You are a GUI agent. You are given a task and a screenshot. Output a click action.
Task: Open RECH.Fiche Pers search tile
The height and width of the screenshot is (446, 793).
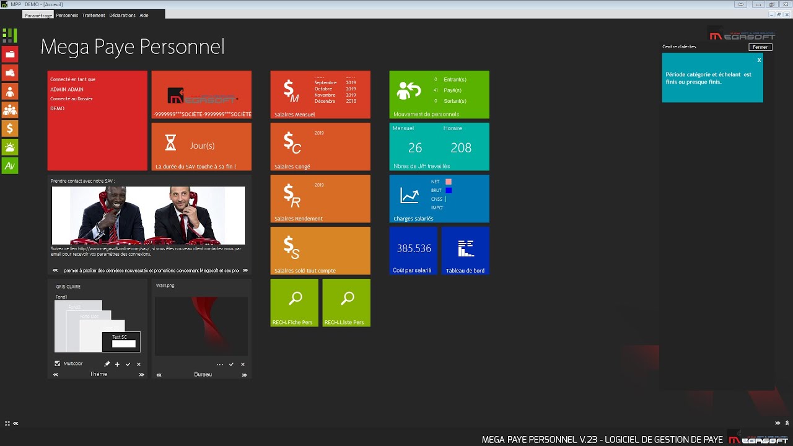pos(294,302)
